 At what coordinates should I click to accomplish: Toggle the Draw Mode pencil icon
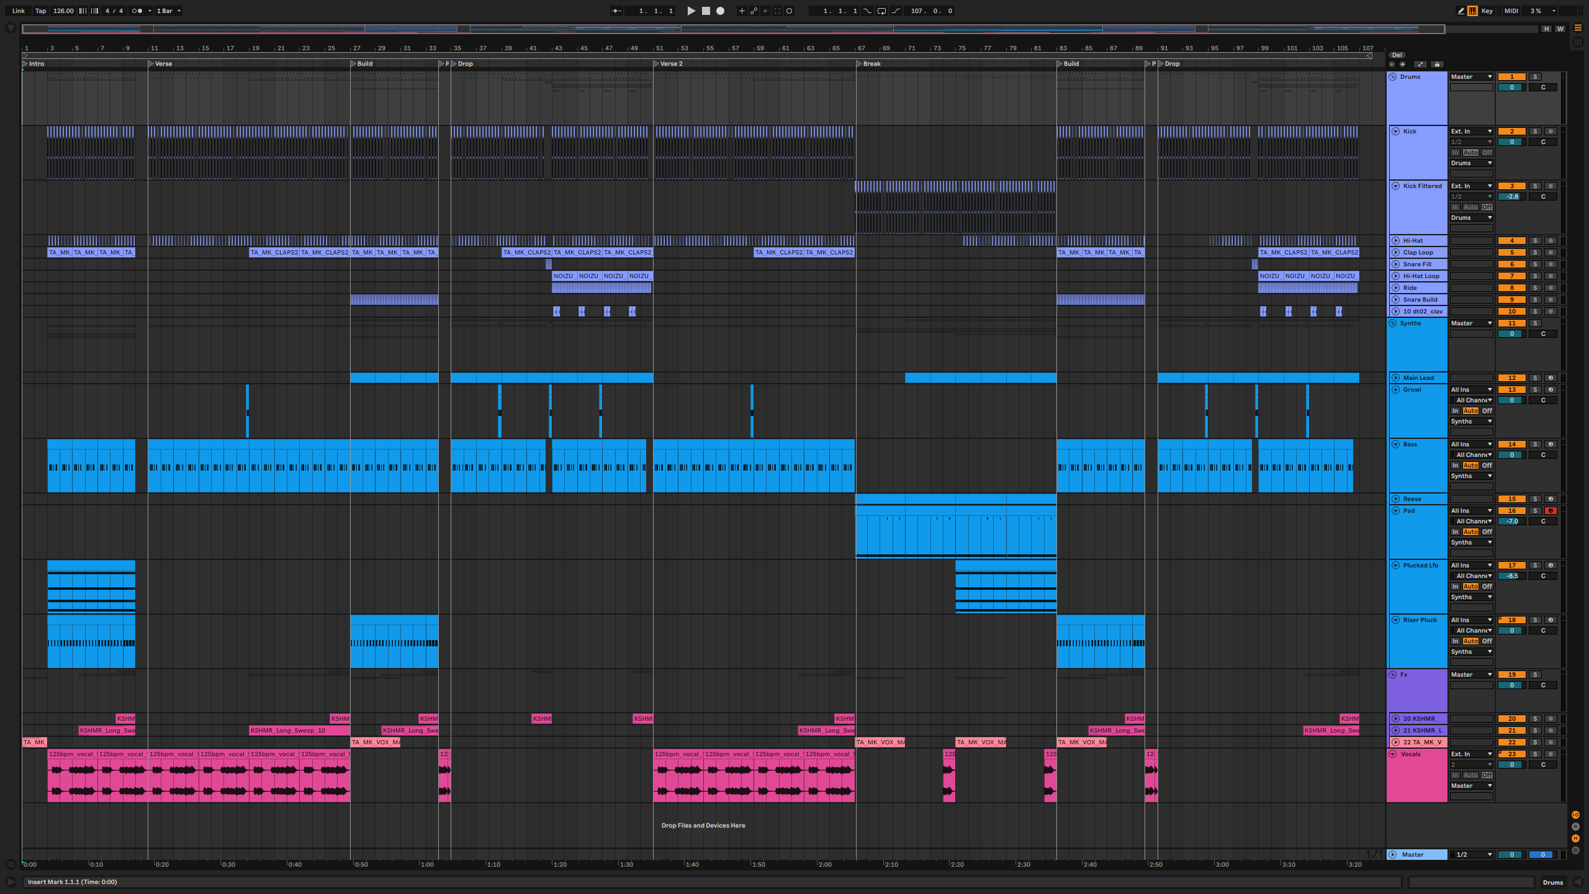coord(1461,11)
